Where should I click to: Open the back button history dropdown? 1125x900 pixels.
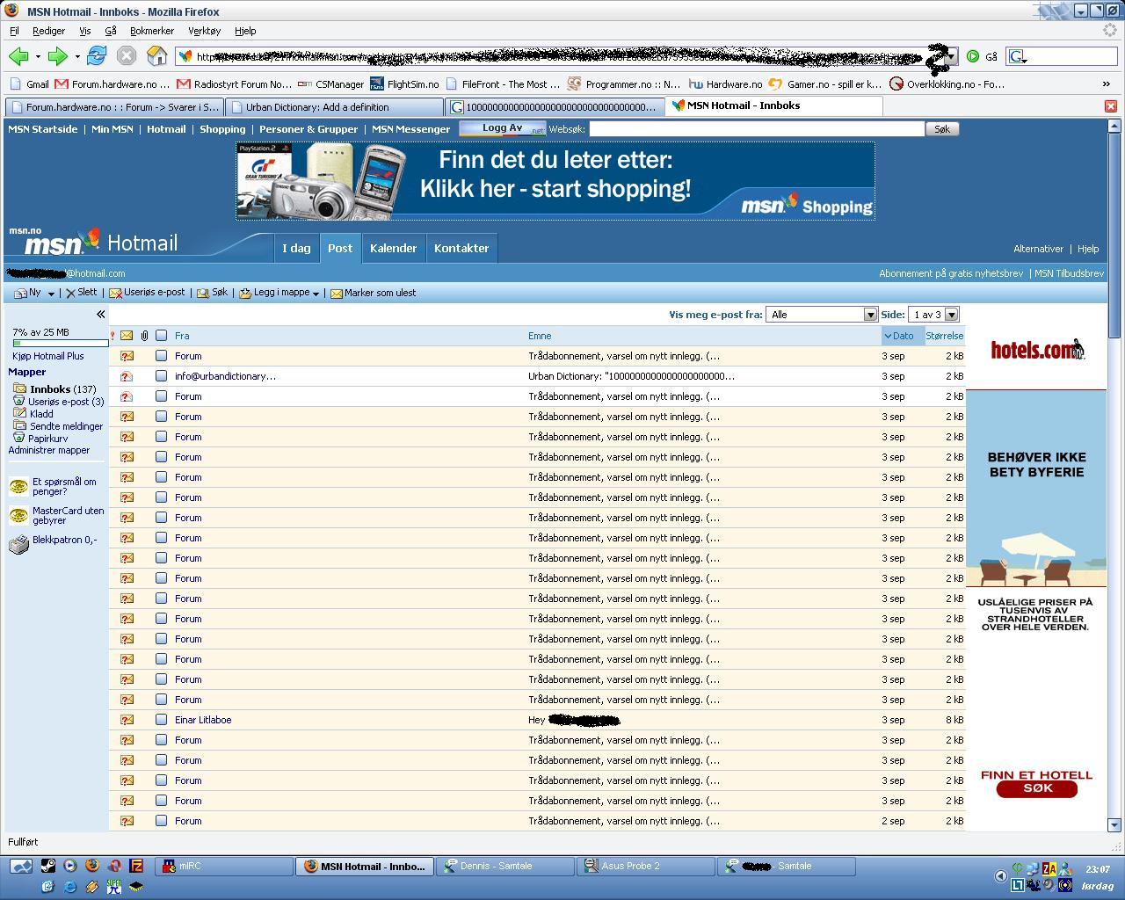click(38, 57)
